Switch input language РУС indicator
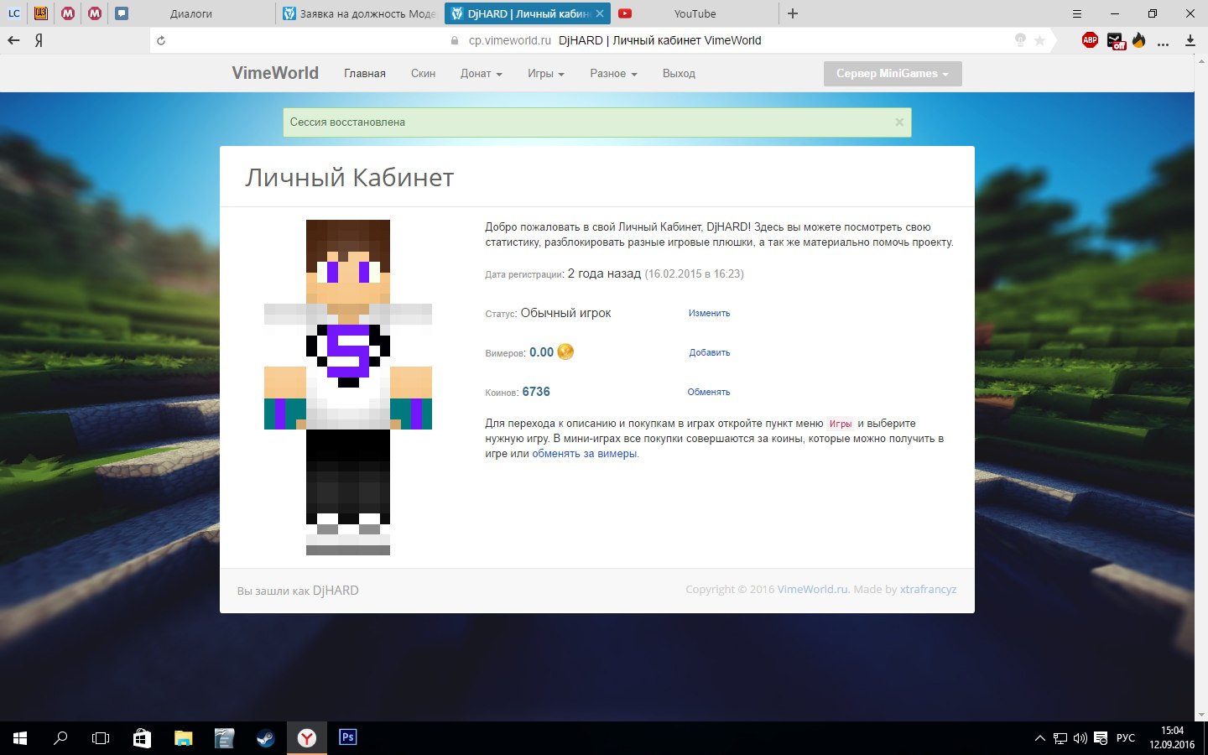Screen dimensions: 1208x755 click(1126, 738)
